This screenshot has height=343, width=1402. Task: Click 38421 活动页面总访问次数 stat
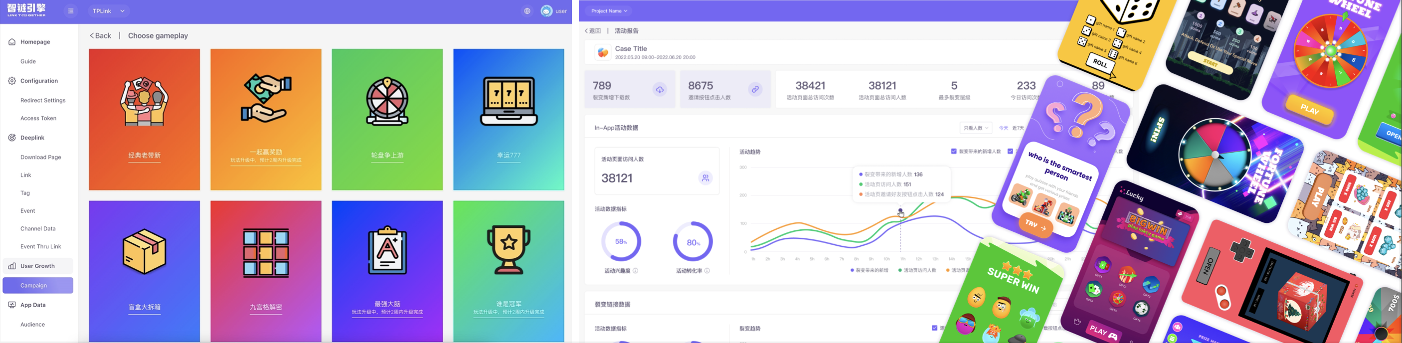click(810, 90)
